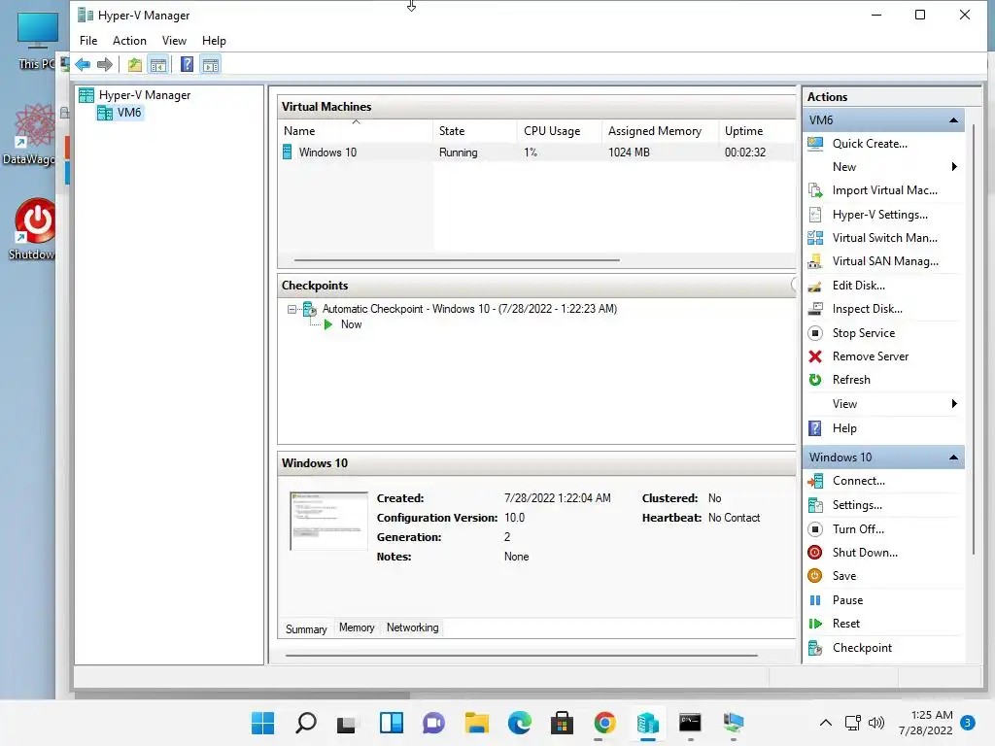The height and width of the screenshot is (746, 995).
Task: Select the Now checkpoint node
Action: click(x=351, y=324)
